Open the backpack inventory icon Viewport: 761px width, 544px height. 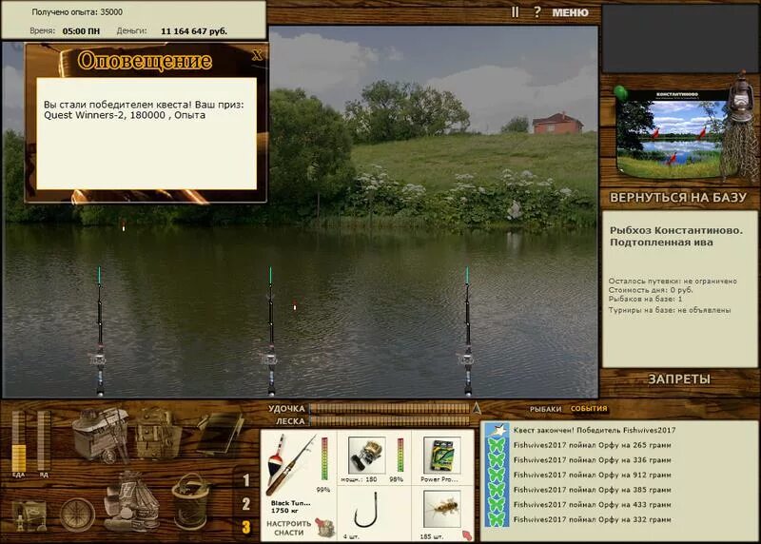click(x=157, y=434)
